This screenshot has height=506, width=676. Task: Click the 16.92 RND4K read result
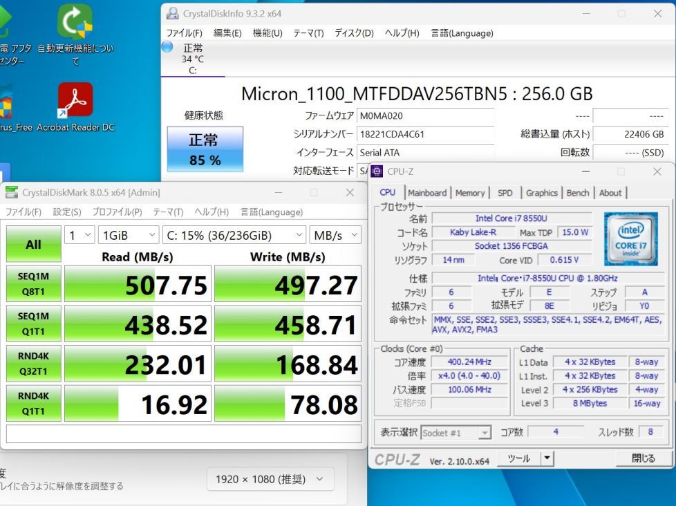(x=138, y=404)
